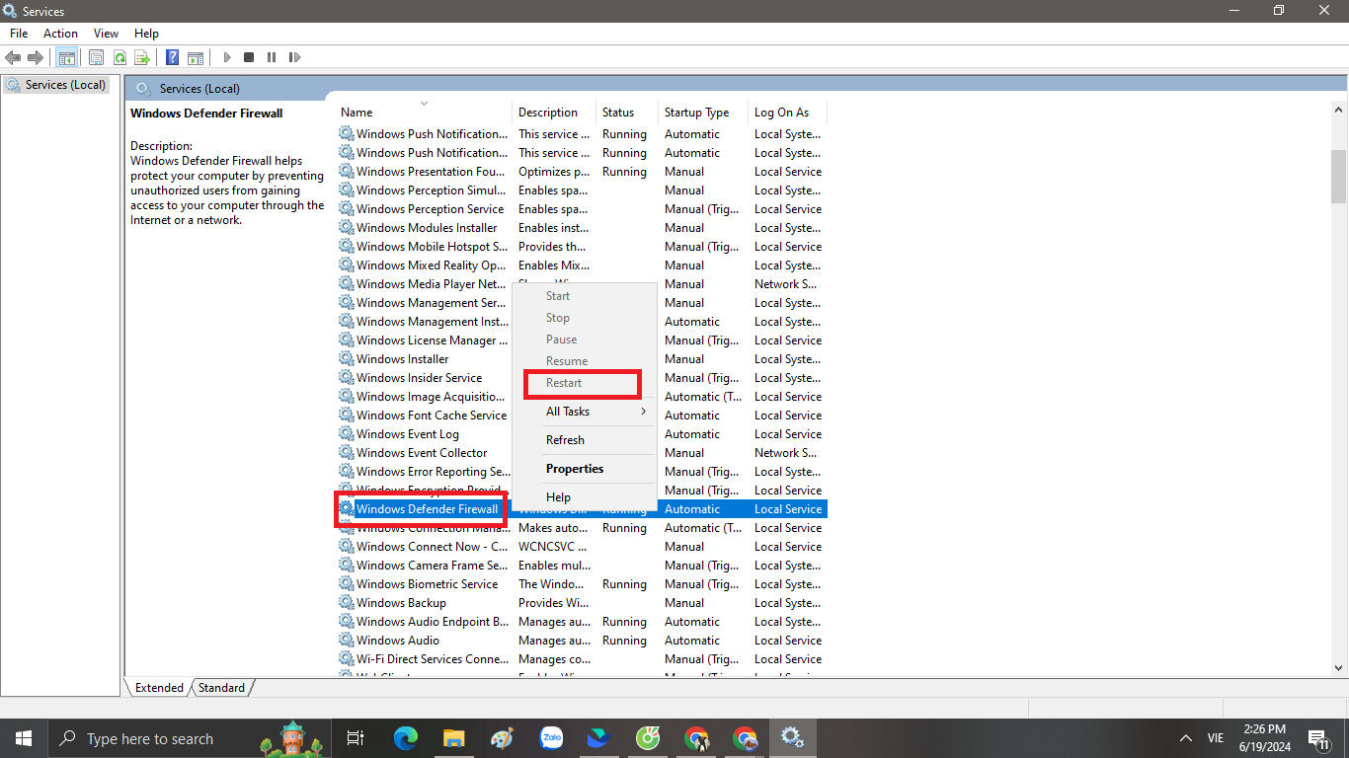Screen dimensions: 1349x758
Task: Open the View menu
Action: pos(106,34)
